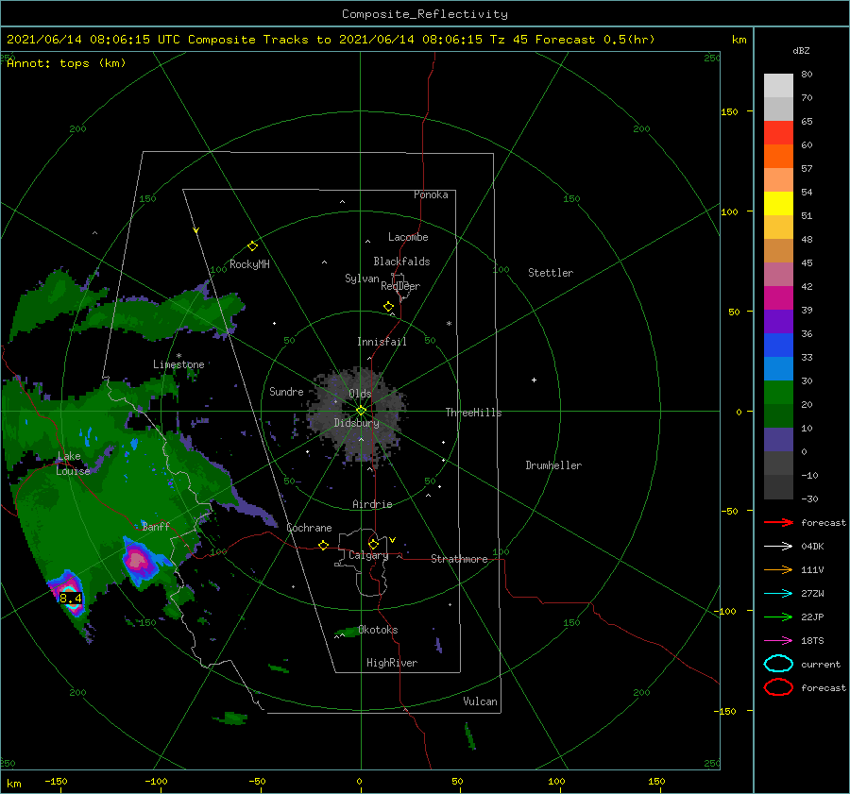Click the red forecast arrow in legend
The image size is (850, 794).
(778, 522)
